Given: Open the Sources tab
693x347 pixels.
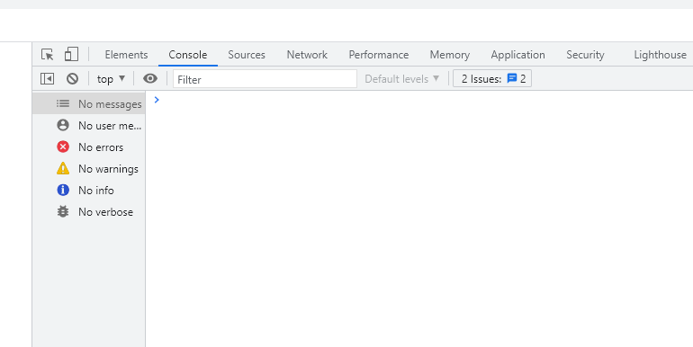Looking at the screenshot, I should [x=247, y=55].
